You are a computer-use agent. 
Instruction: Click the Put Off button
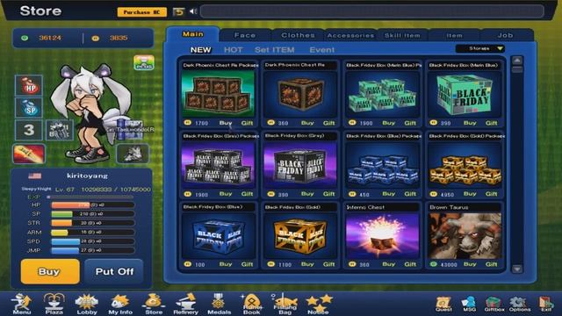coord(114,271)
